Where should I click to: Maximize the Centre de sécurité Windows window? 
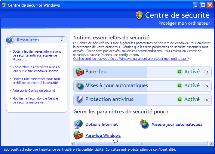point(203,5)
